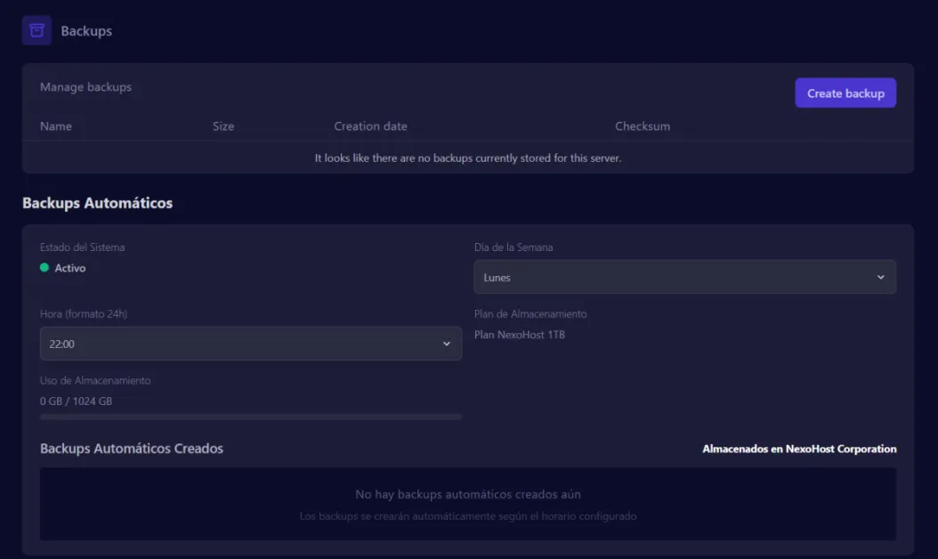This screenshot has width=938, height=559.
Task: Select the Size column header
Action: (223, 126)
